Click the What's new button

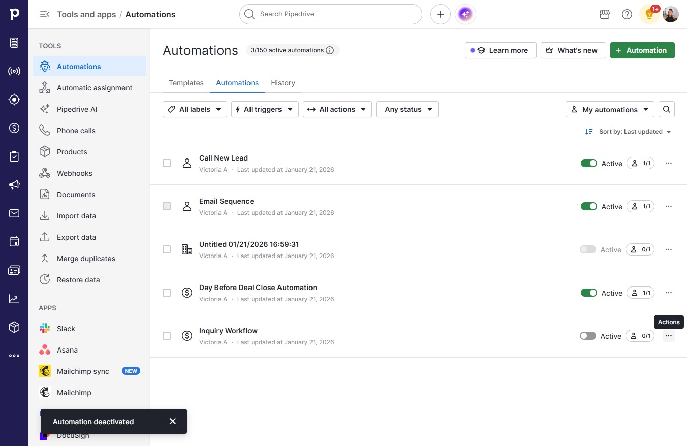point(573,50)
